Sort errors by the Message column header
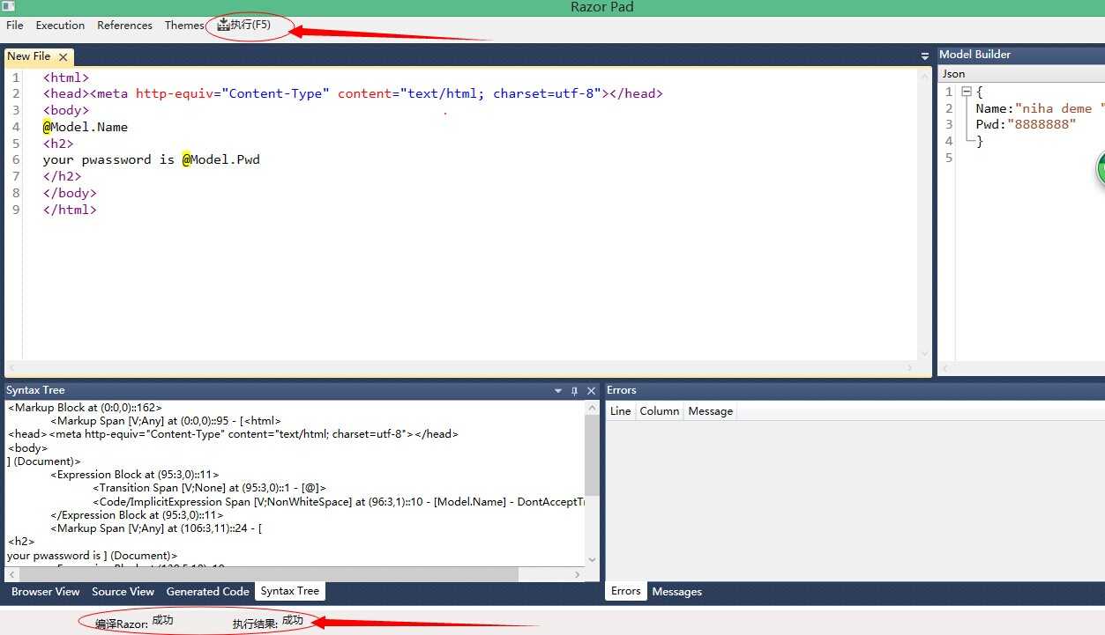1105x635 pixels. [710, 411]
